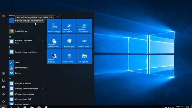Click the taskbar clock showing 11:32 AM
Image resolution: width=192 pixels, height=108 pixels.
[179, 106]
